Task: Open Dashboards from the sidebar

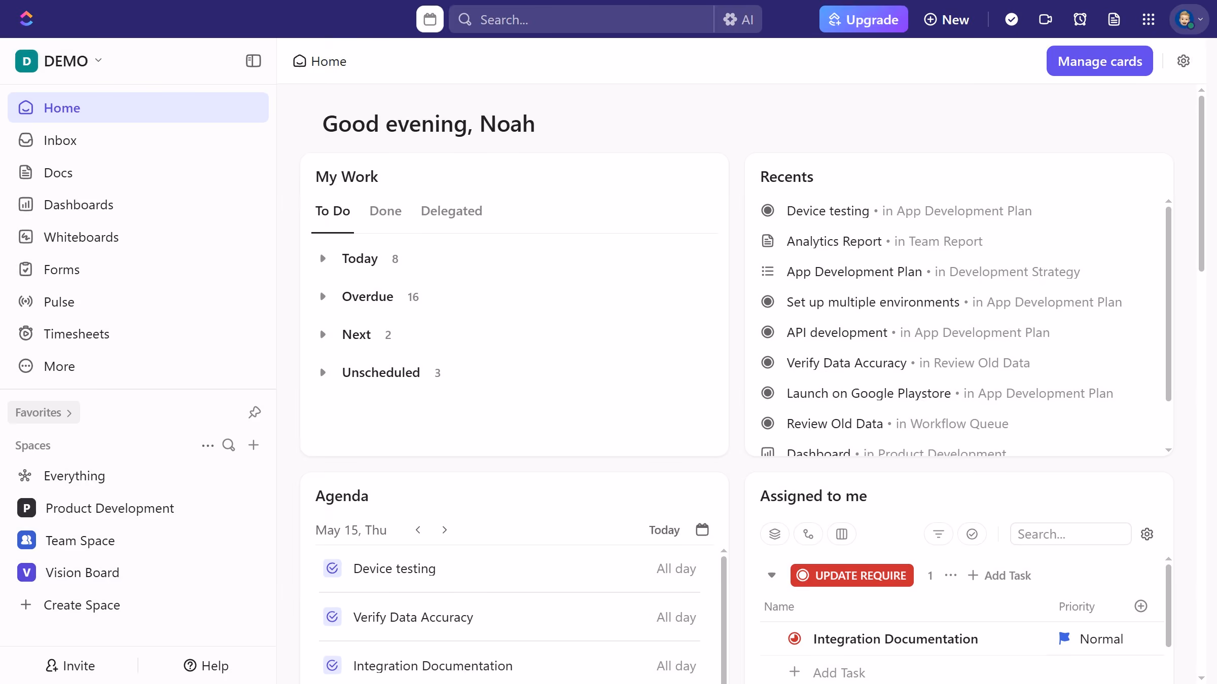Action: point(138,205)
